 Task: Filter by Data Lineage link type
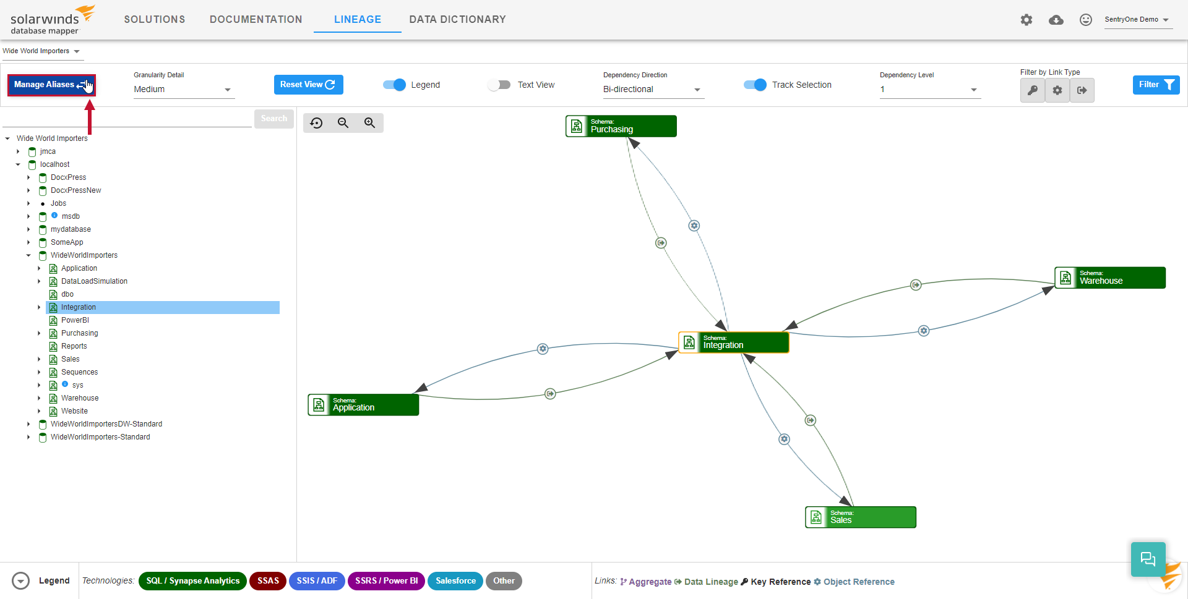(x=1082, y=90)
